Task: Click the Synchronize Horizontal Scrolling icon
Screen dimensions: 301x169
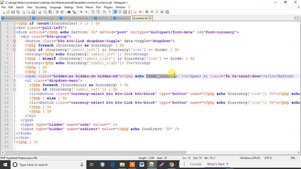Action: pyautogui.click(x=97, y=12)
